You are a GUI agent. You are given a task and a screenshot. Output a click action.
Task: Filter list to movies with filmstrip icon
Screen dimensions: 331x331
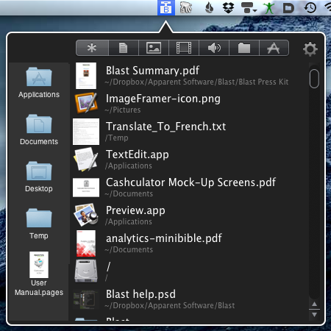coord(184,48)
